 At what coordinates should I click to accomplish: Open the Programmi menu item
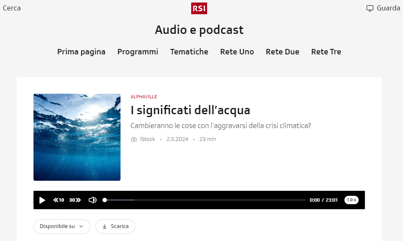[x=138, y=52]
